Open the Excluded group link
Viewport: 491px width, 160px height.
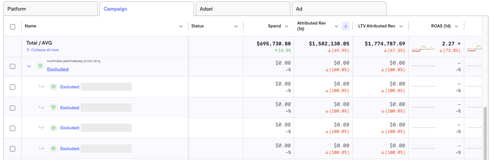pos(58,70)
